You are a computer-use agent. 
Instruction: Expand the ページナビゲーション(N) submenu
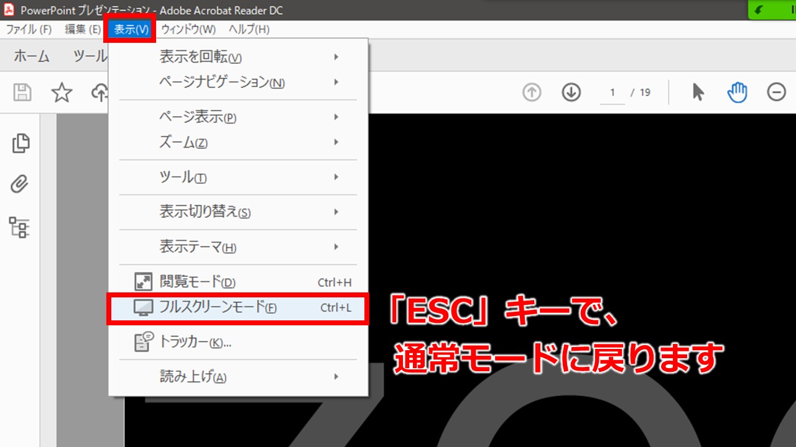click(x=238, y=82)
